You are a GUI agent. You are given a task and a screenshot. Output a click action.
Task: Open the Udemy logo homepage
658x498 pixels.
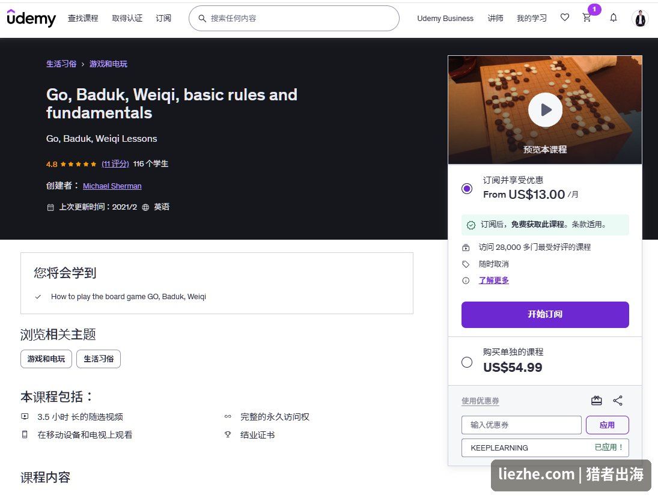tap(31, 18)
